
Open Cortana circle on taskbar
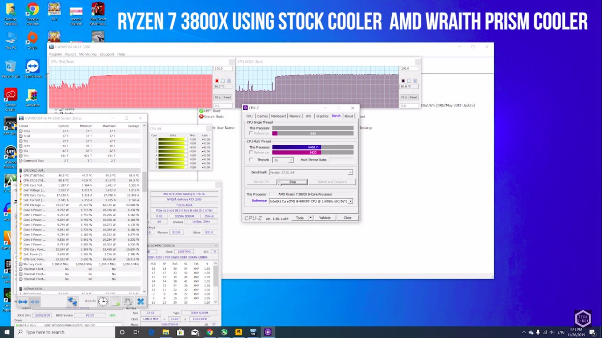point(122,332)
